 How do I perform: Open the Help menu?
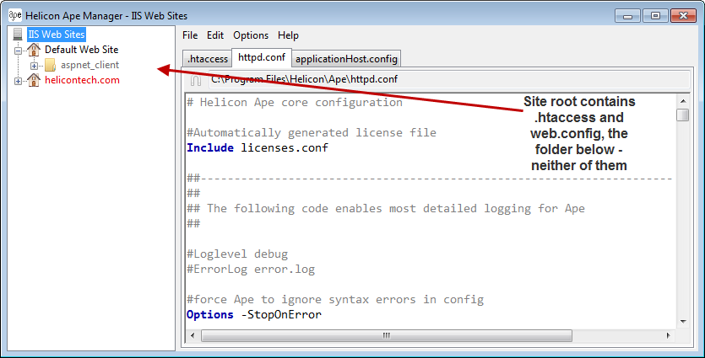[289, 35]
